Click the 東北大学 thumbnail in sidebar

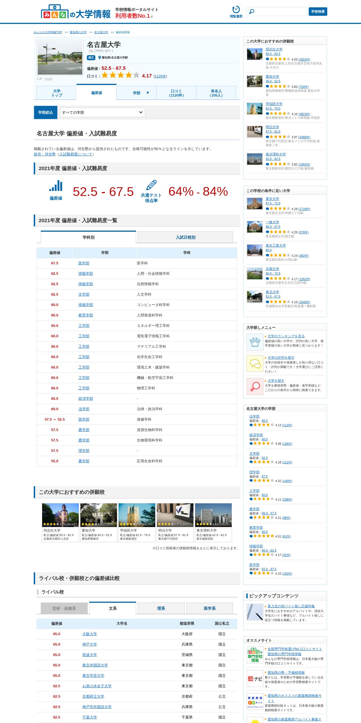255,296
